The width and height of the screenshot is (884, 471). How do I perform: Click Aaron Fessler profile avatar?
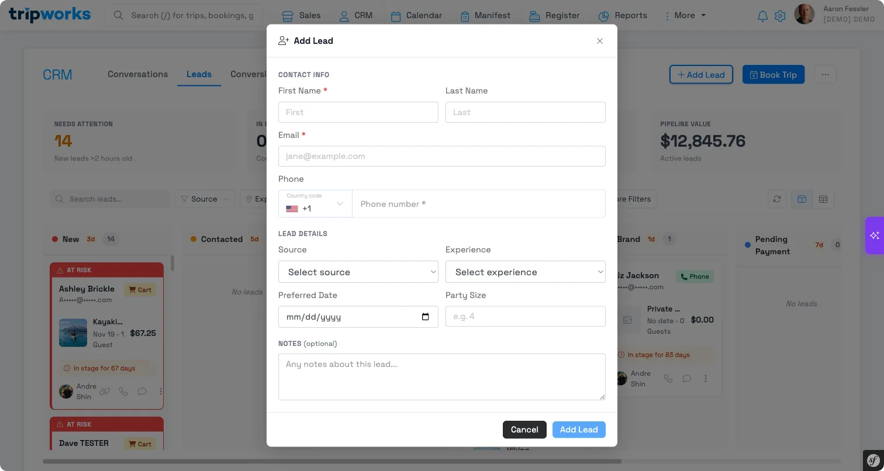click(804, 14)
